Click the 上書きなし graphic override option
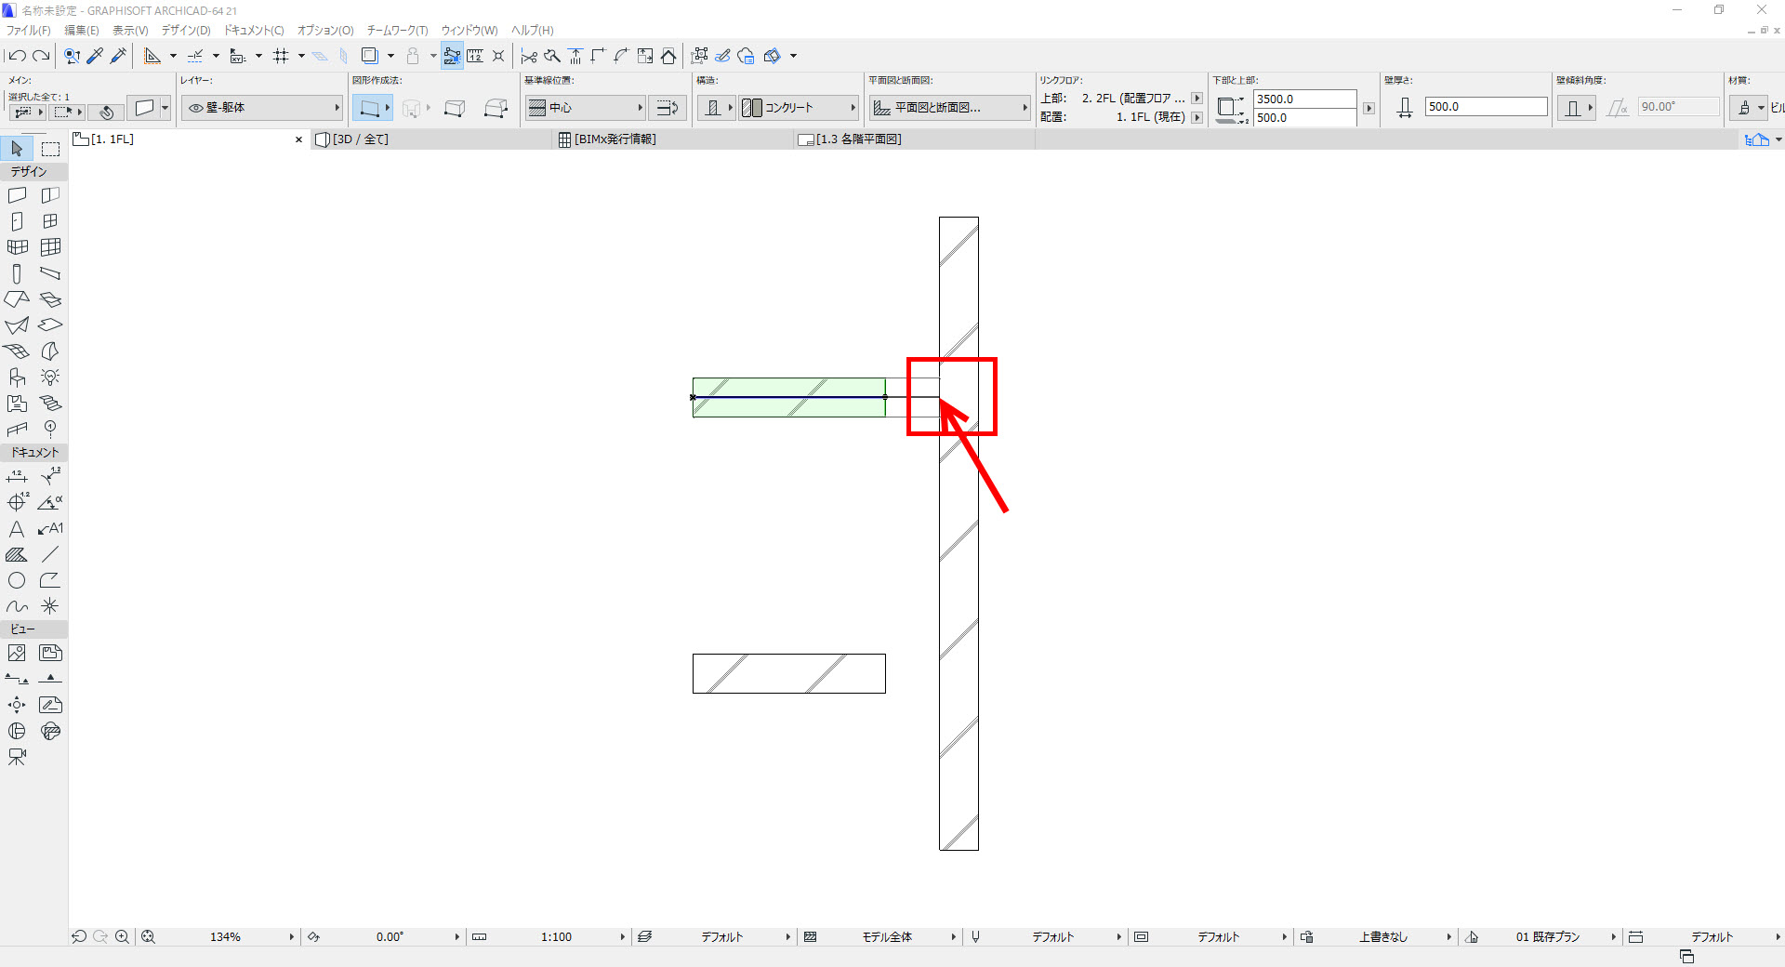The image size is (1785, 967). 1383,937
